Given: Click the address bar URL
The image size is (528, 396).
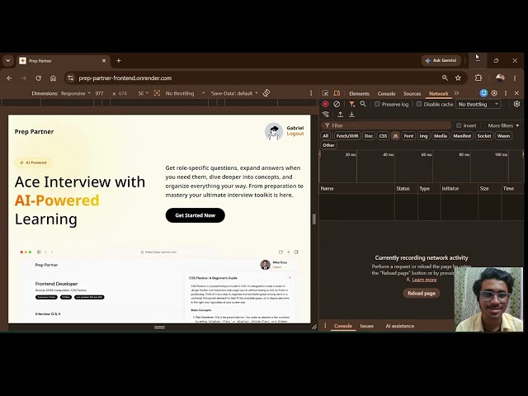Looking at the screenshot, I should [125, 78].
